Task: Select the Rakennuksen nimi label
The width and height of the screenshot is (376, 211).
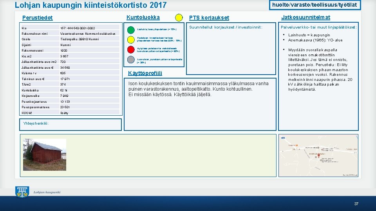Action: click(x=34, y=34)
